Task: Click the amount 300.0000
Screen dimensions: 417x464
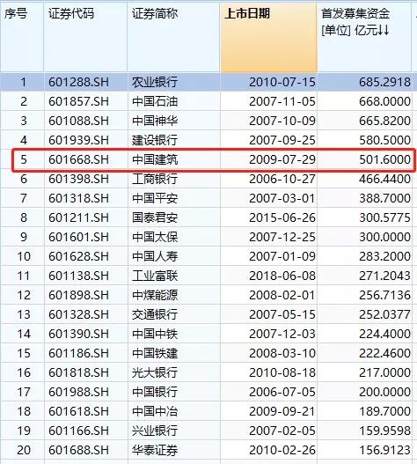Action: [x=384, y=237]
